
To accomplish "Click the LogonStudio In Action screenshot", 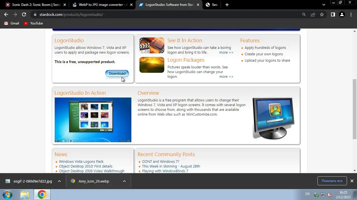I will (93, 120).
